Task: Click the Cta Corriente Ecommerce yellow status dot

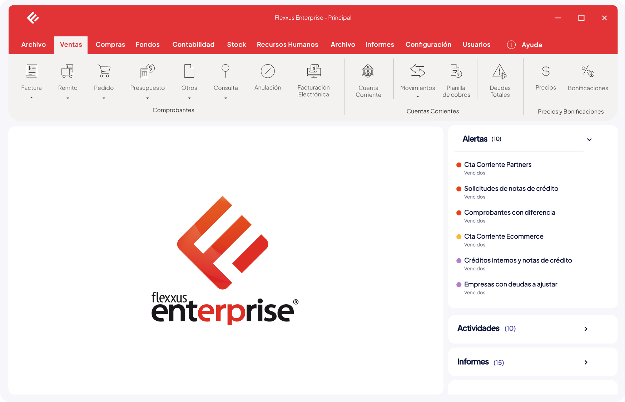Action: [458, 236]
